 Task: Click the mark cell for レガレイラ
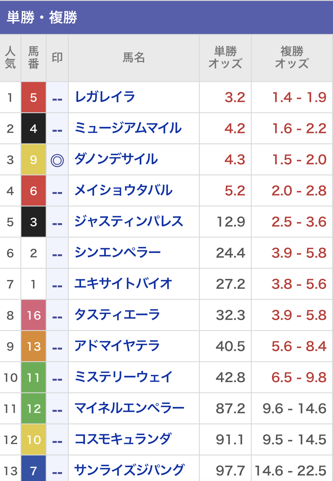tap(57, 98)
